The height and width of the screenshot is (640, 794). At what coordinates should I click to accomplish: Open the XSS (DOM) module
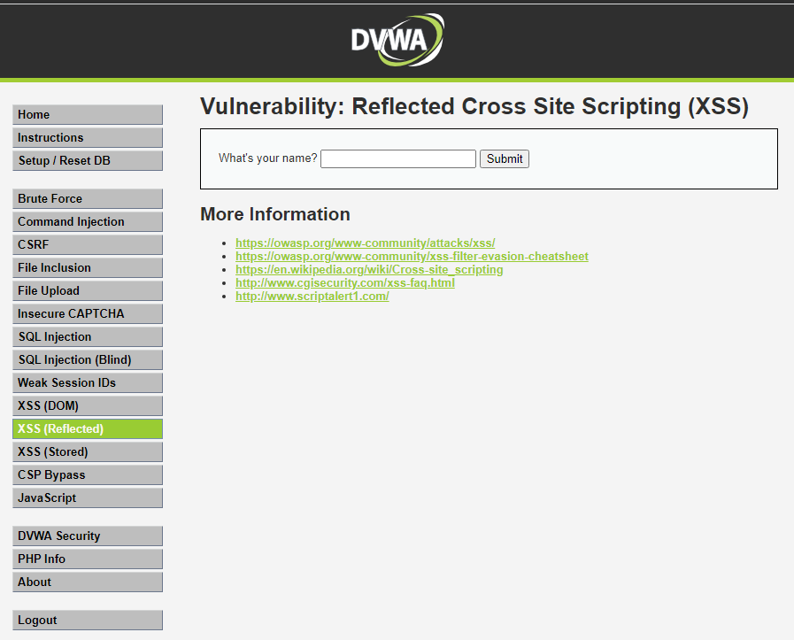pos(88,406)
